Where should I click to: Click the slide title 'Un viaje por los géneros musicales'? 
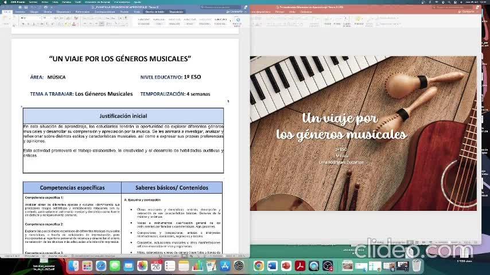click(341, 127)
